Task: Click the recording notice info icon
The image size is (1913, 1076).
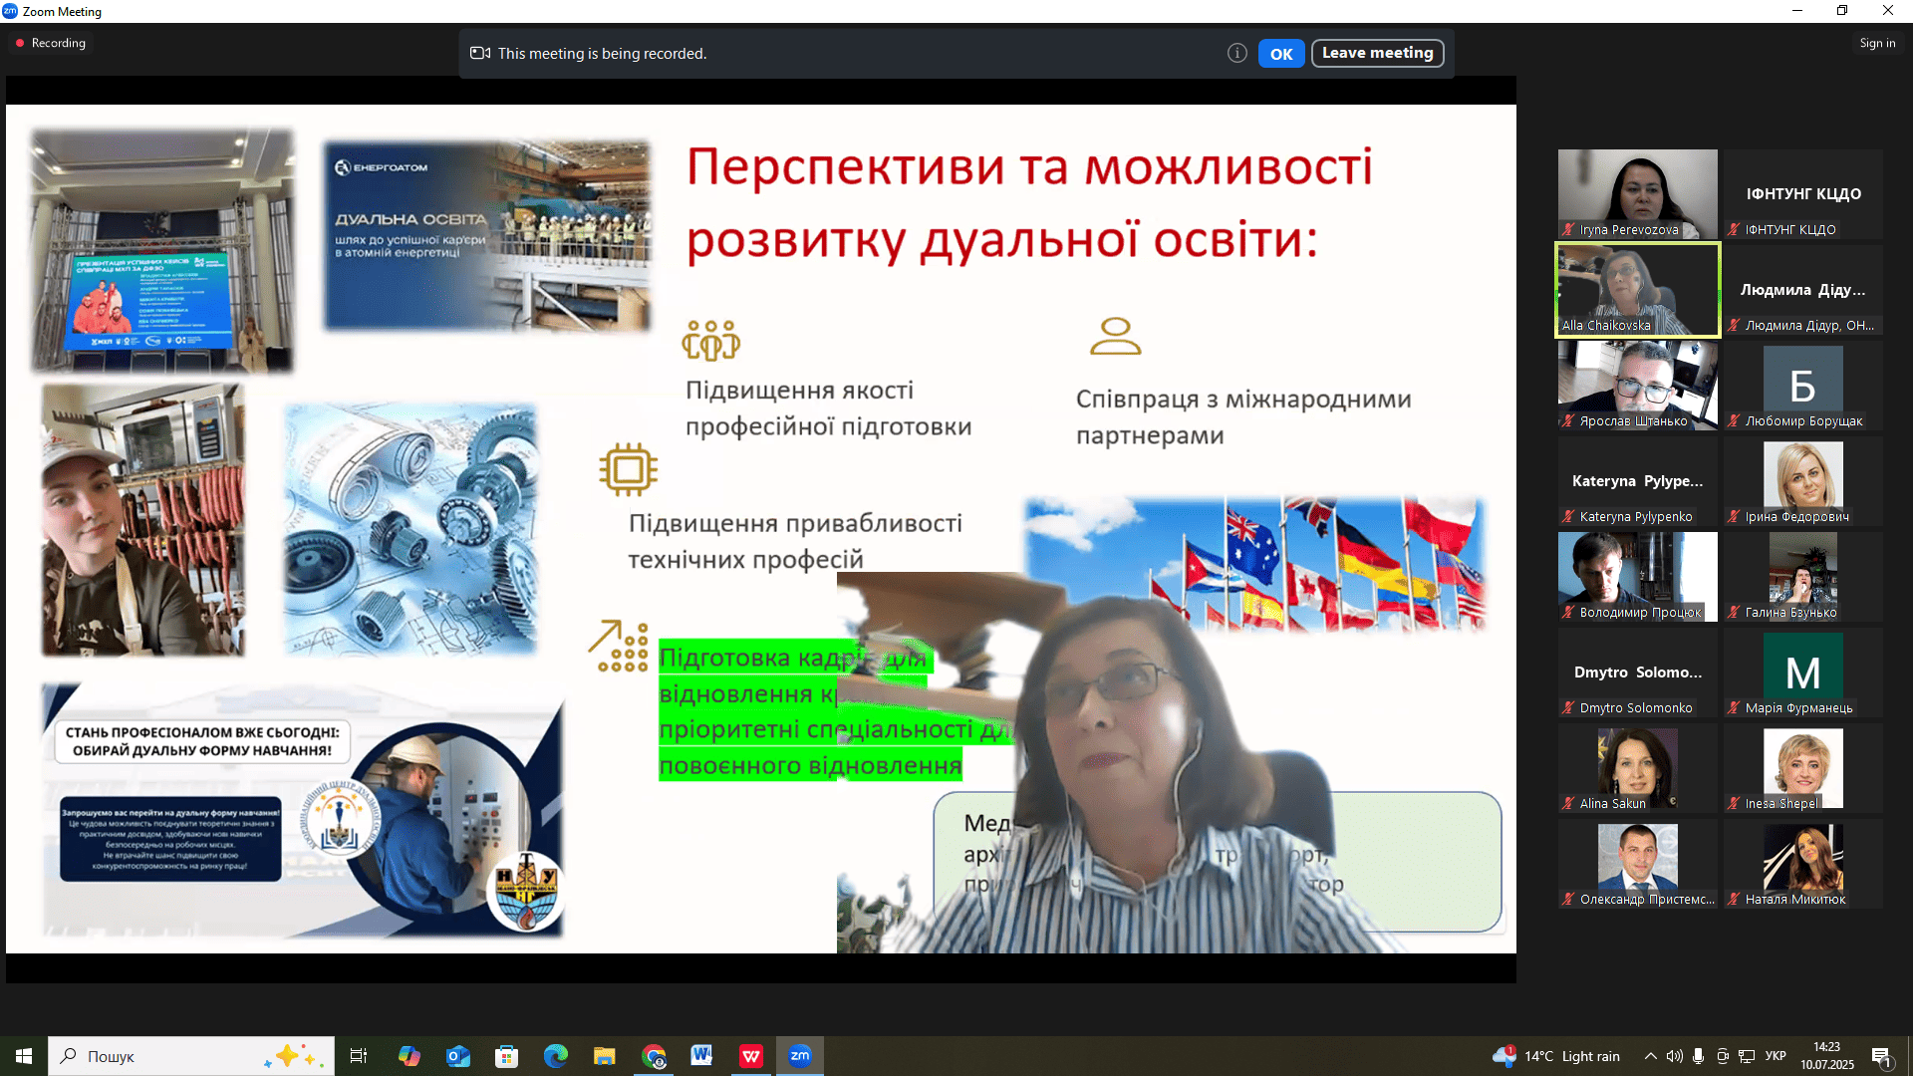Action: (1236, 54)
